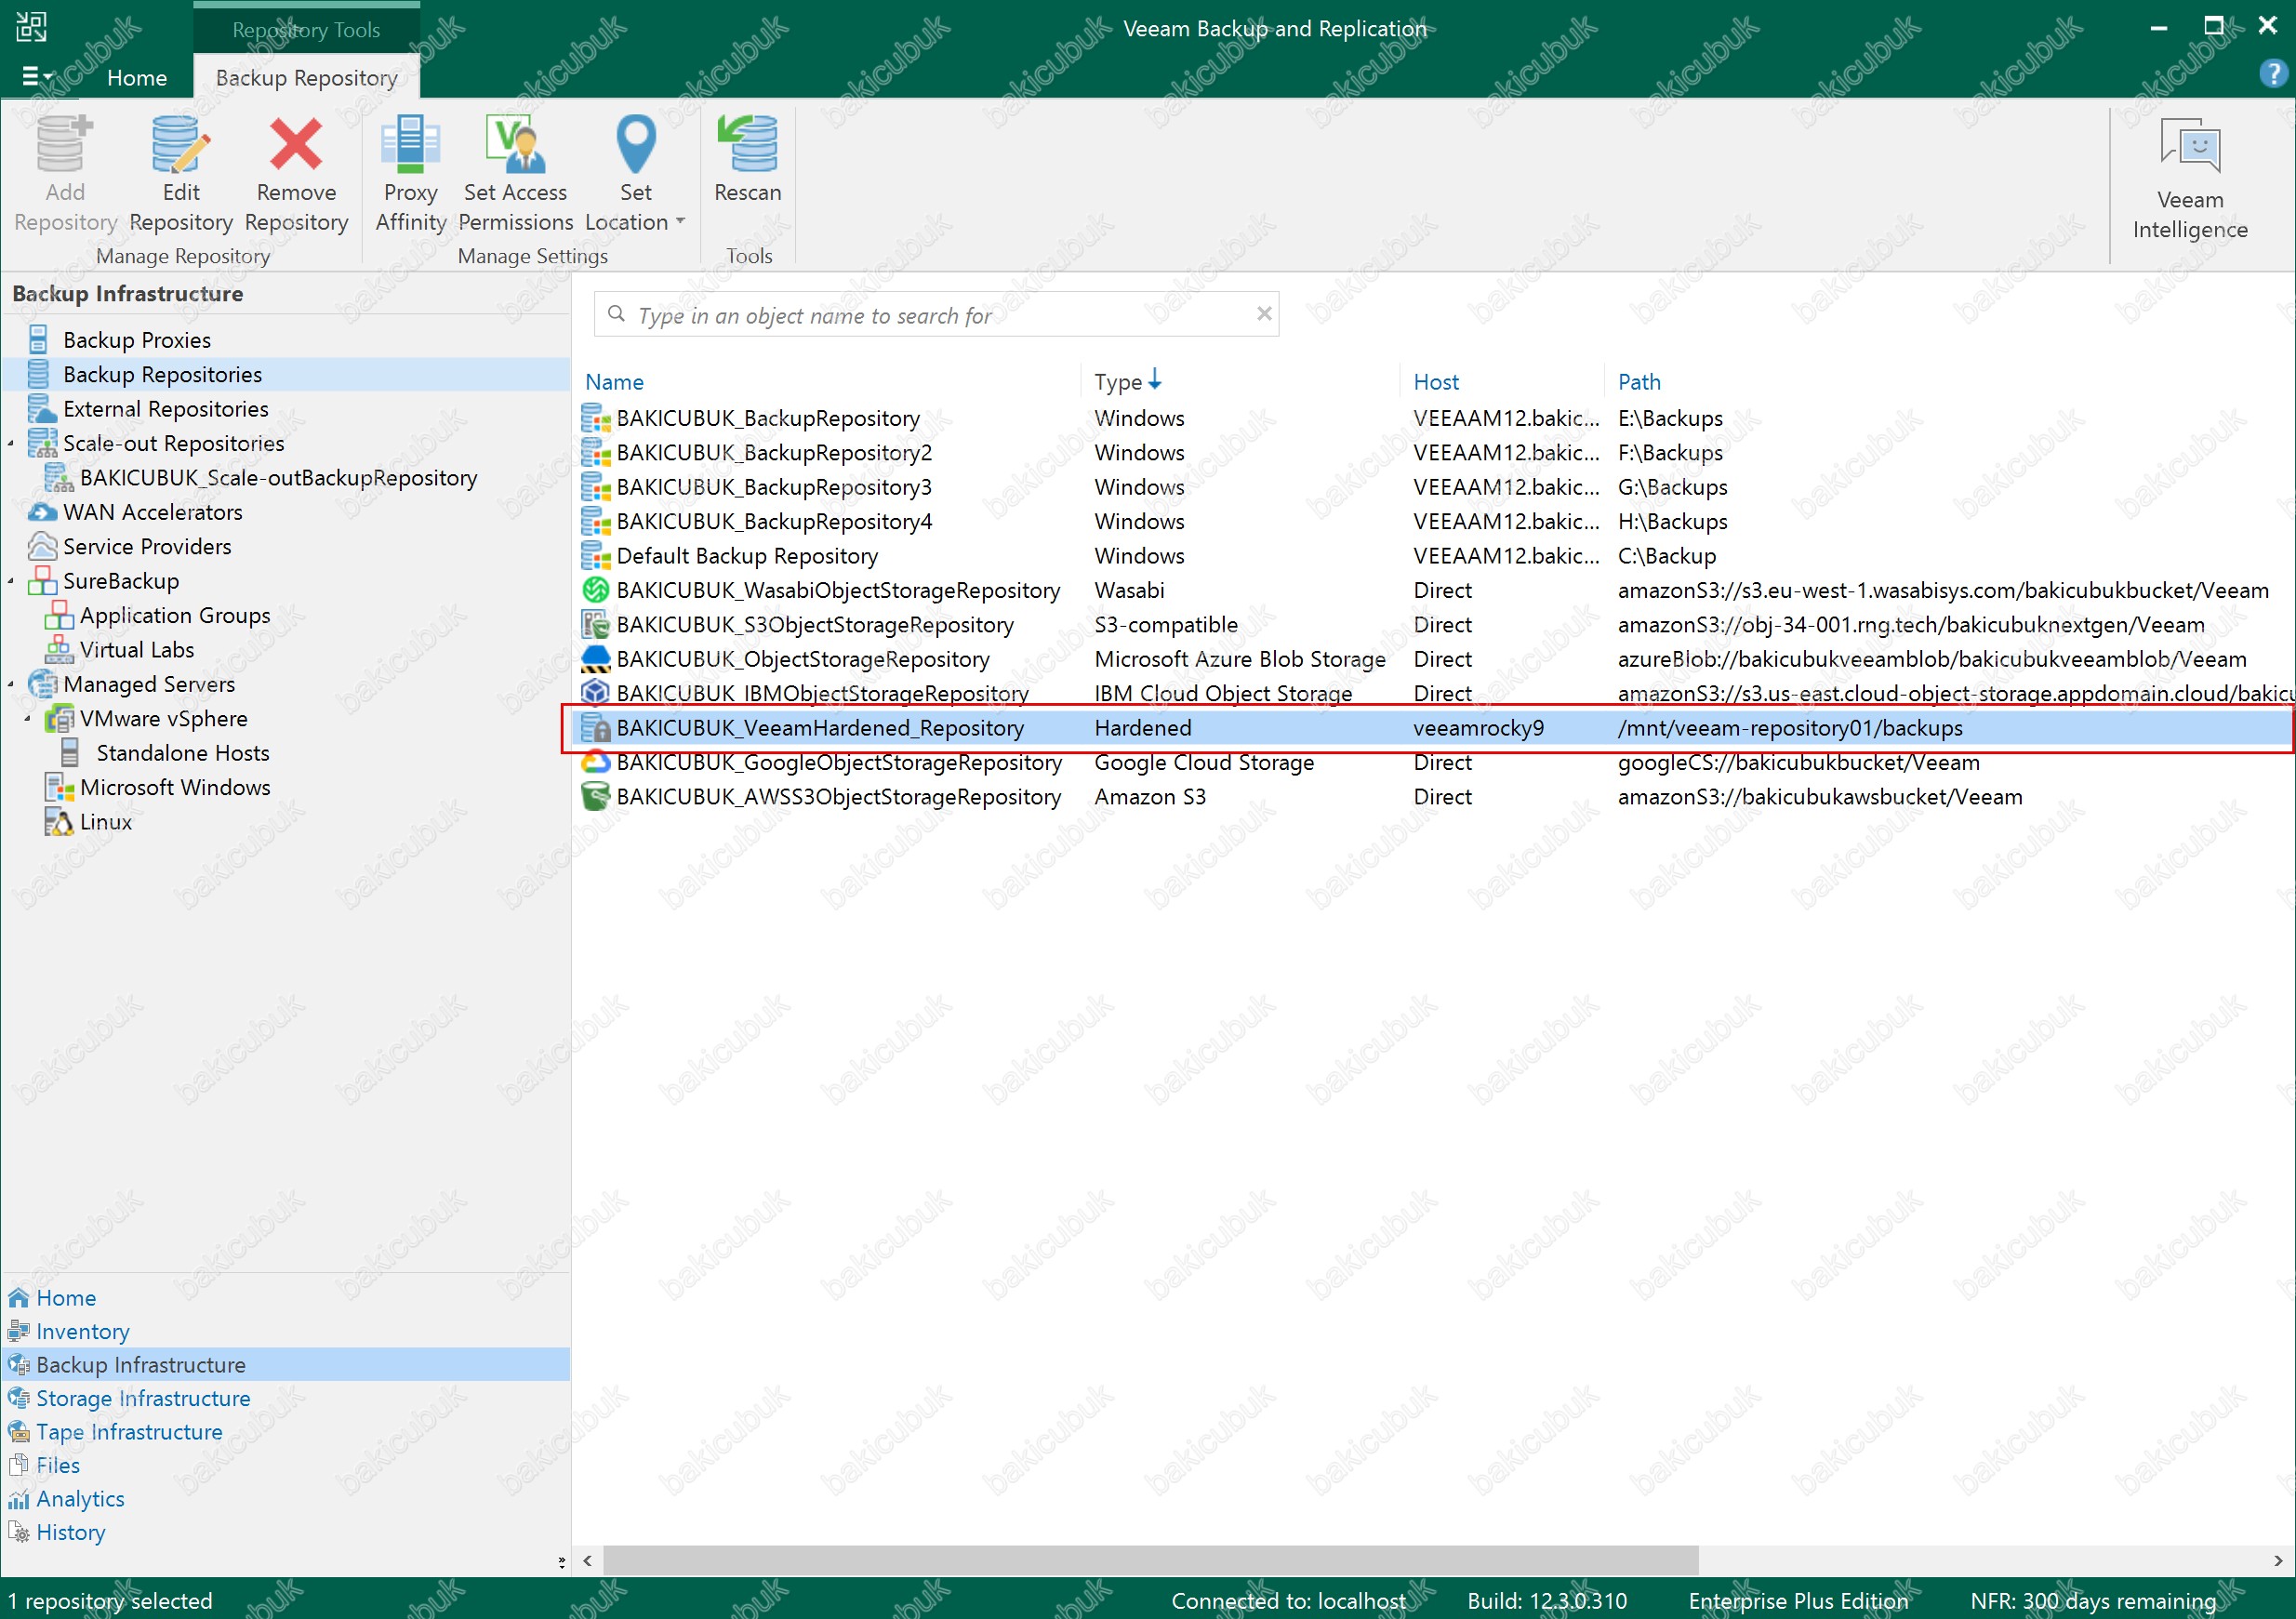Sort the list by Host column

pyautogui.click(x=1436, y=382)
